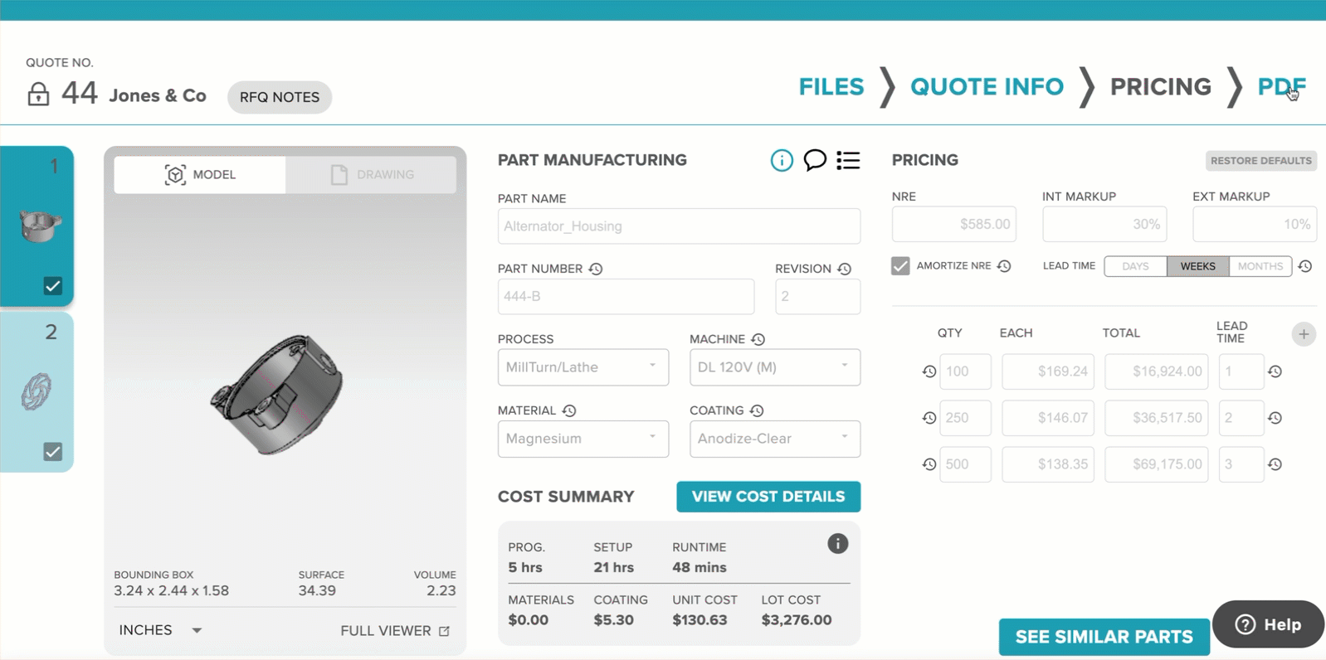Open the Inches units dropdown

tap(161, 630)
